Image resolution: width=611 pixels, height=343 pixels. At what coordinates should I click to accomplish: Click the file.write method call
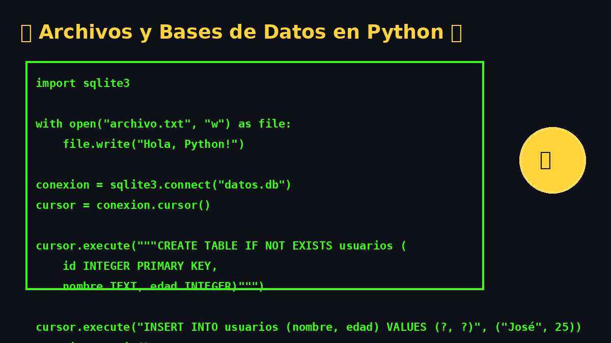tap(96, 144)
